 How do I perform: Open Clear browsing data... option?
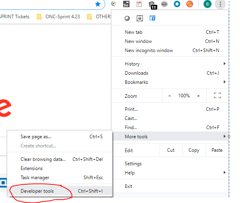[x=60, y=159]
